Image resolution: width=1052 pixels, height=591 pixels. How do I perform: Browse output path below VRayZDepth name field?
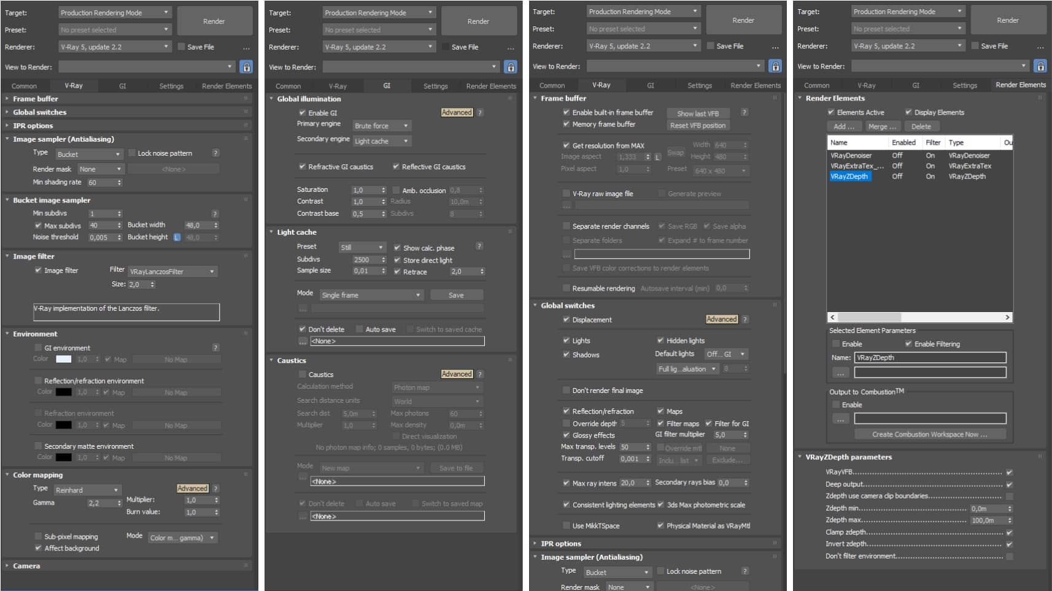coord(840,372)
